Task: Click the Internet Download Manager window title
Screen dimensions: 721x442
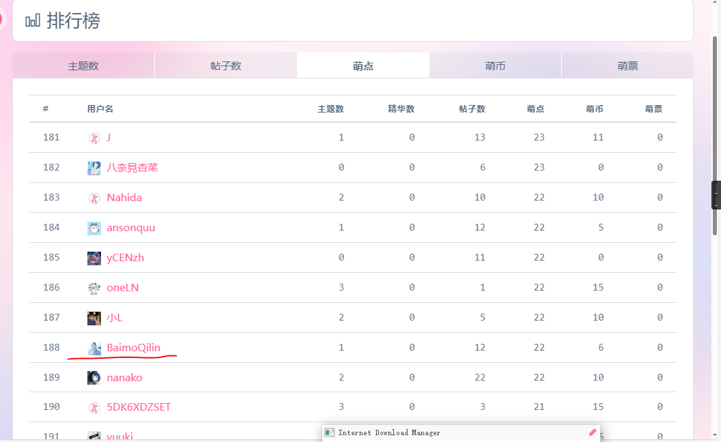Action: point(389,432)
